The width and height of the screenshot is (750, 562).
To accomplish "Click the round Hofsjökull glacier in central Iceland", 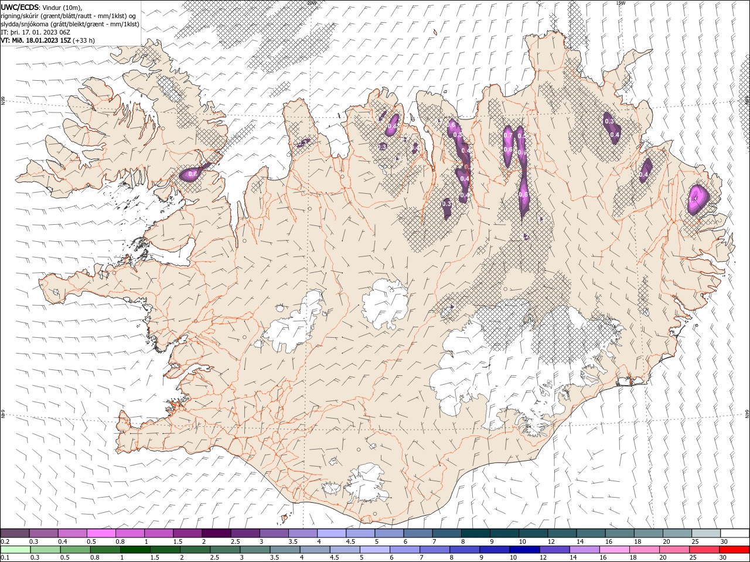I will tap(385, 304).
